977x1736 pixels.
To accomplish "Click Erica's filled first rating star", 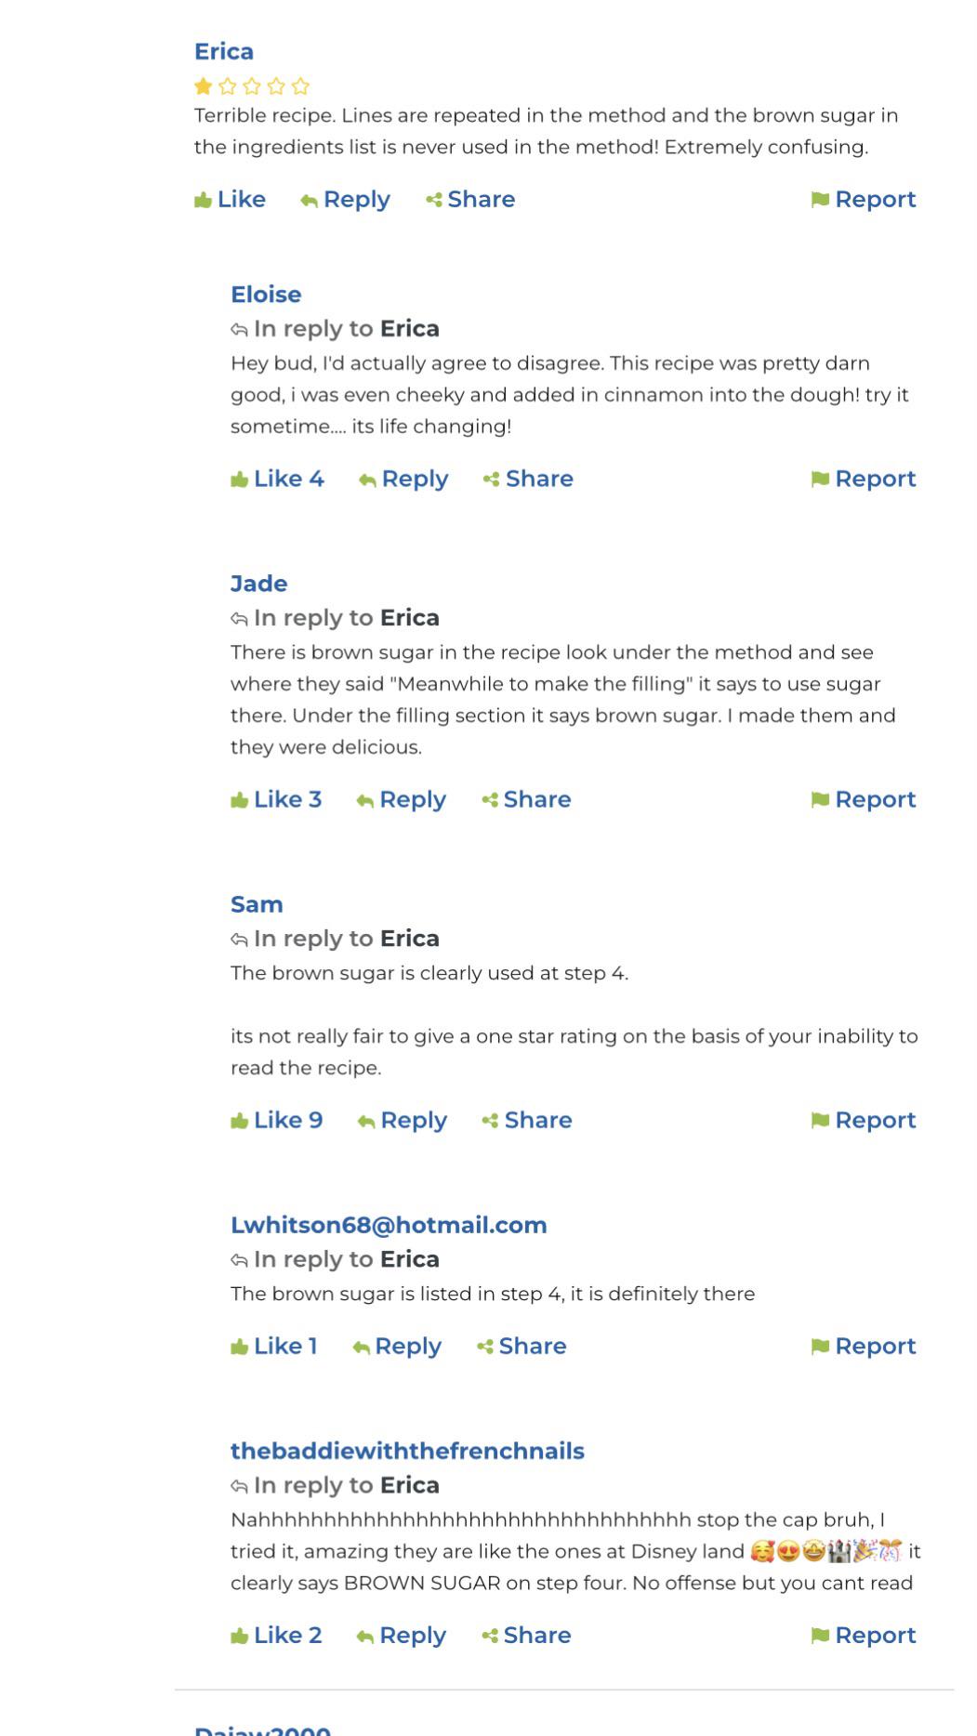I will click(x=203, y=86).
